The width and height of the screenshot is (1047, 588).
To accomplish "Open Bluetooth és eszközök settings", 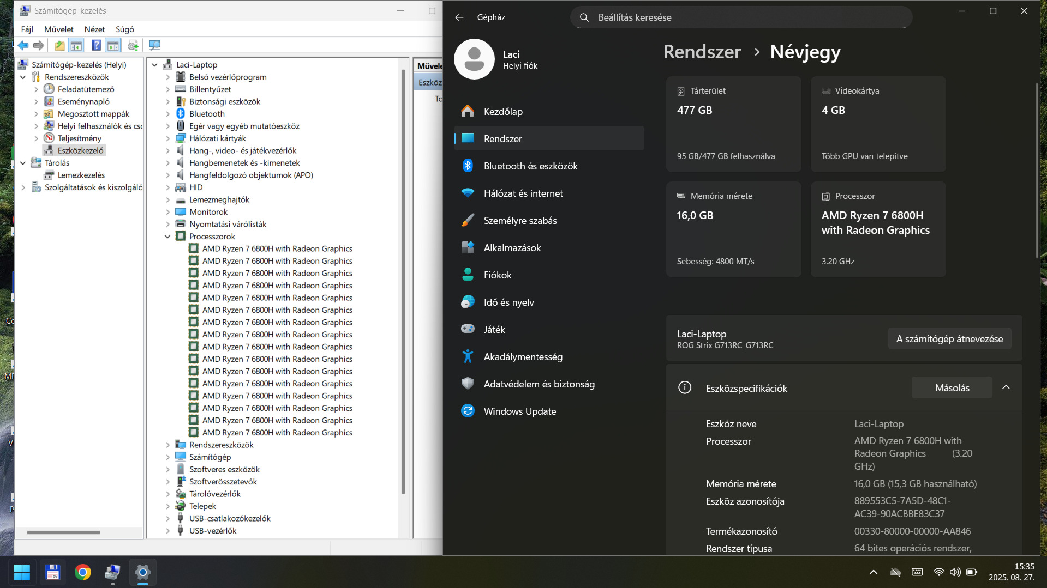I will [549, 166].
